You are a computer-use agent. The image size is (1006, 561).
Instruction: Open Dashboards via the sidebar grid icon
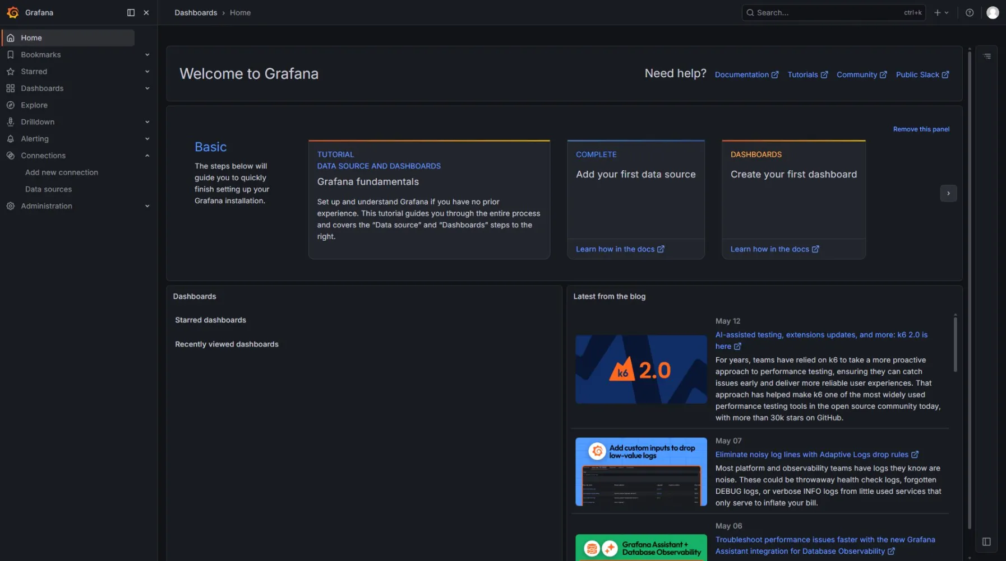click(11, 88)
